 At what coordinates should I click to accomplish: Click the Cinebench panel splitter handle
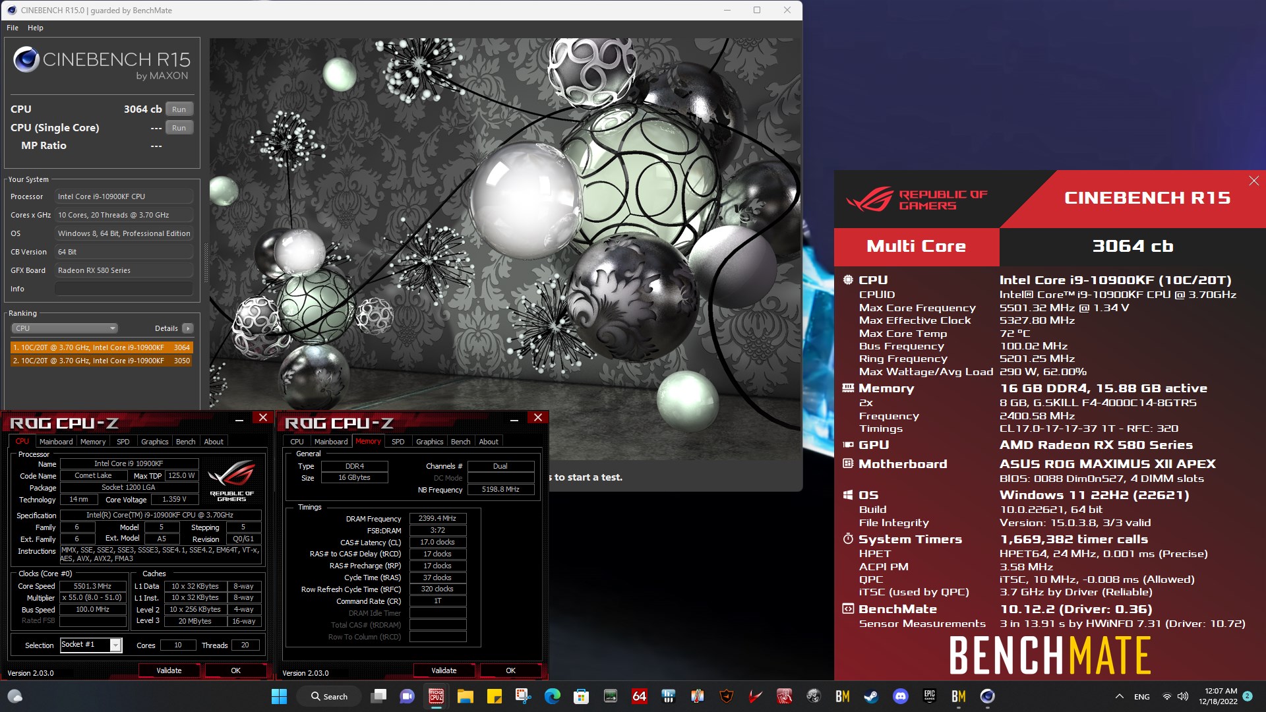point(205,262)
